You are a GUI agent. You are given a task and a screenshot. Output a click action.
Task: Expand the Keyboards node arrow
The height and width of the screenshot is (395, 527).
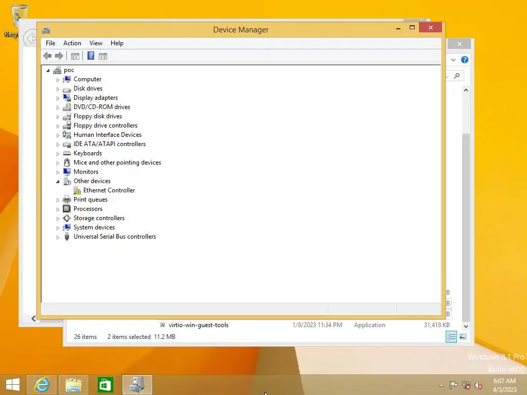[x=58, y=154]
